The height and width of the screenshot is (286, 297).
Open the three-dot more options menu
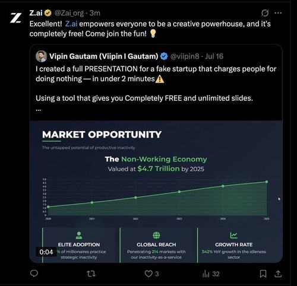coord(278,13)
